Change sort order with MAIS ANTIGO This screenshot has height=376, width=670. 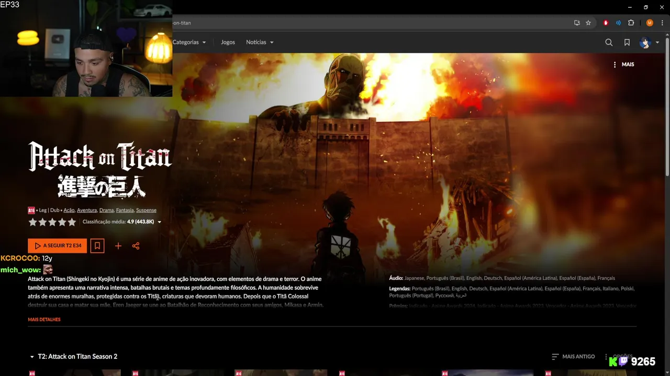573,356
